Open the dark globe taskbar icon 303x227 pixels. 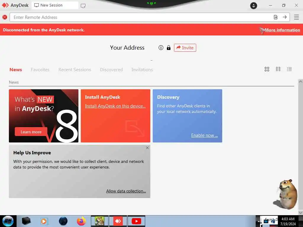(x=63, y=221)
